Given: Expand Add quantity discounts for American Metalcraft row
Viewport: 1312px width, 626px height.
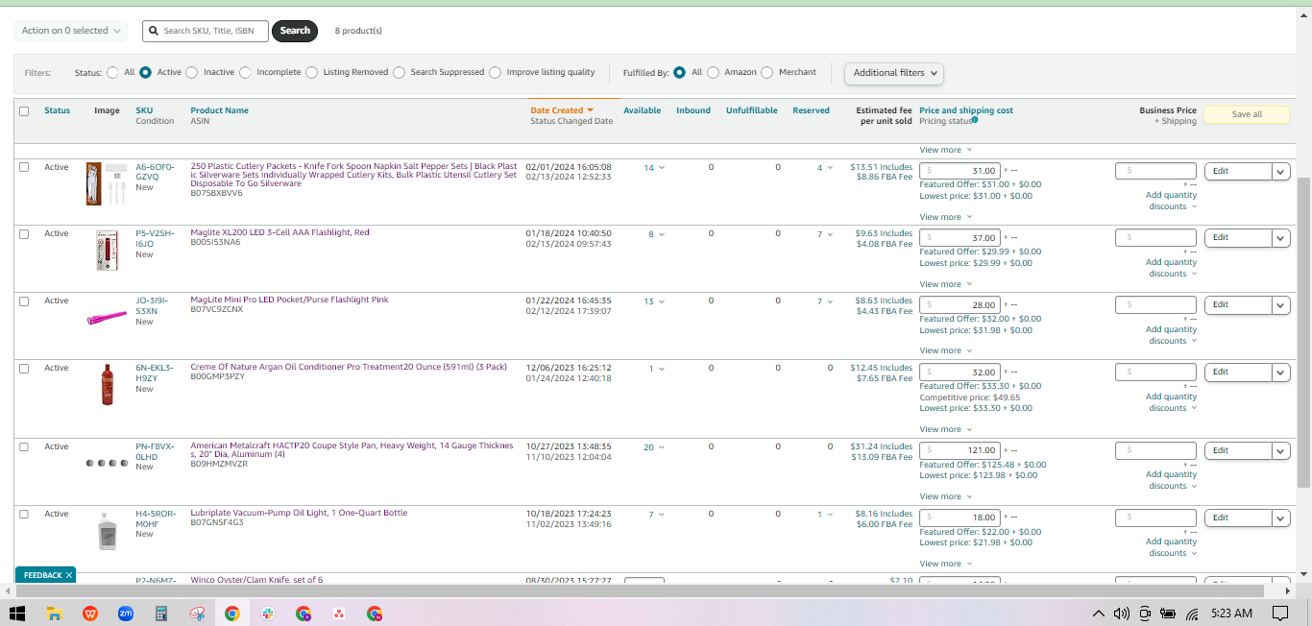Looking at the screenshot, I should [1172, 480].
